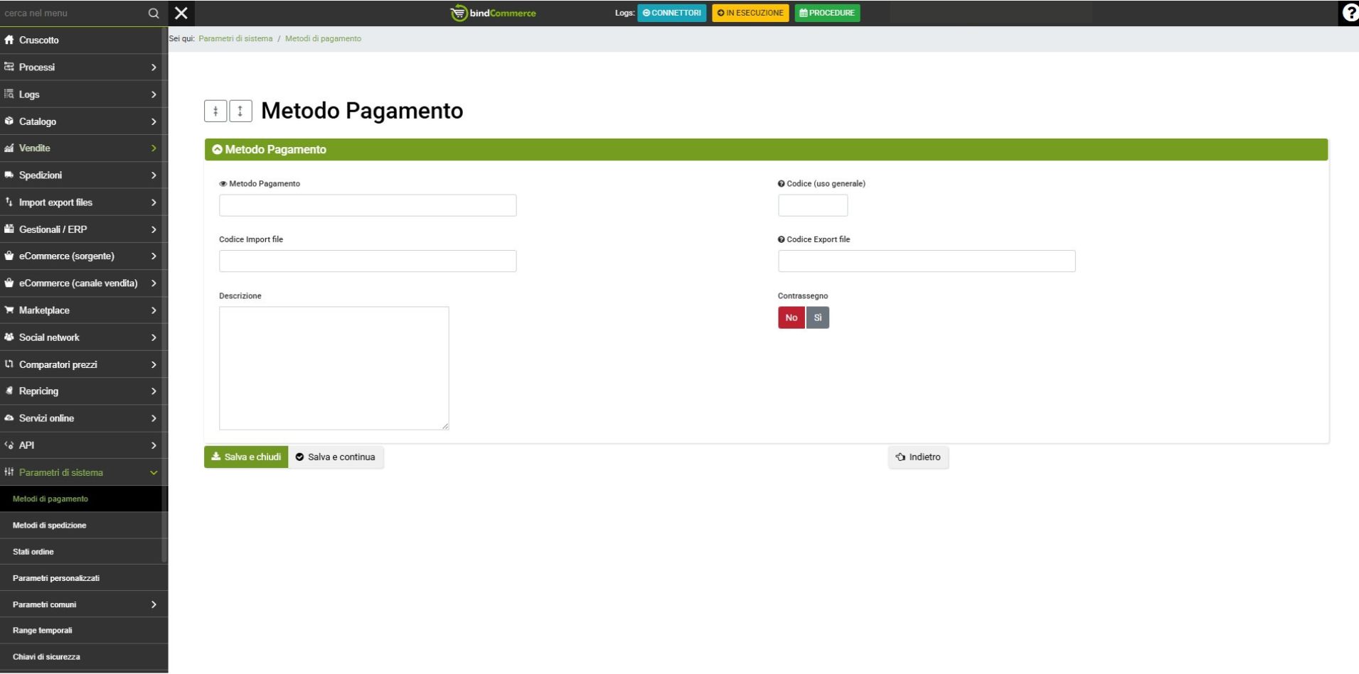Click the collapse all sections icon
Screen dimensions: 1359x674
215,111
